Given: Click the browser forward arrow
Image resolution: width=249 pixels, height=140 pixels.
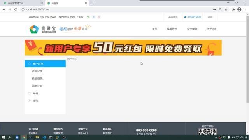Looking at the screenshot, I should click(x=10, y=9).
